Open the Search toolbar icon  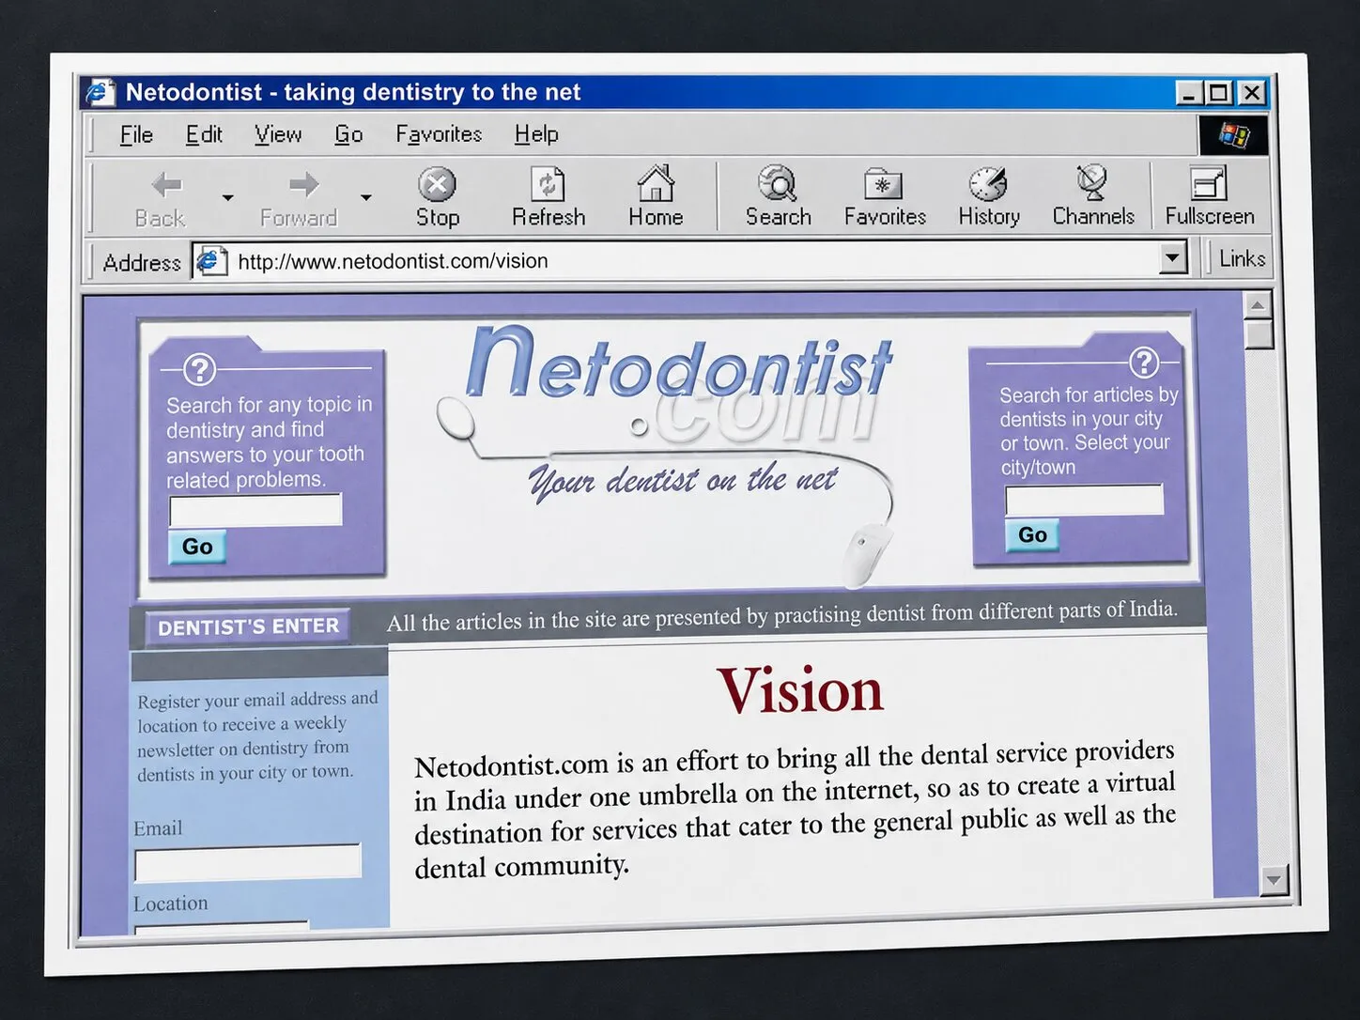coord(778,183)
